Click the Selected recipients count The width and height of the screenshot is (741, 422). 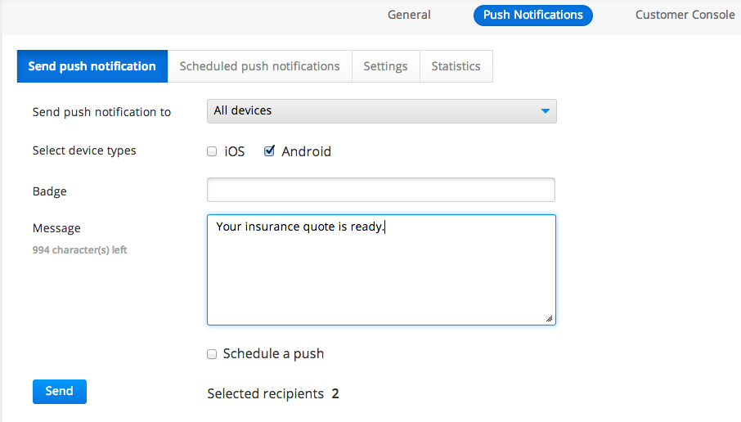(335, 394)
